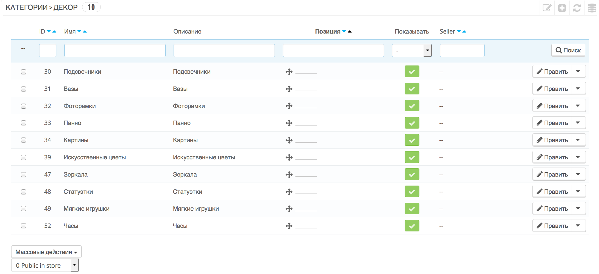Click the edit pencil icon in header
Image resolution: width=599 pixels, height=274 pixels.
point(547,8)
